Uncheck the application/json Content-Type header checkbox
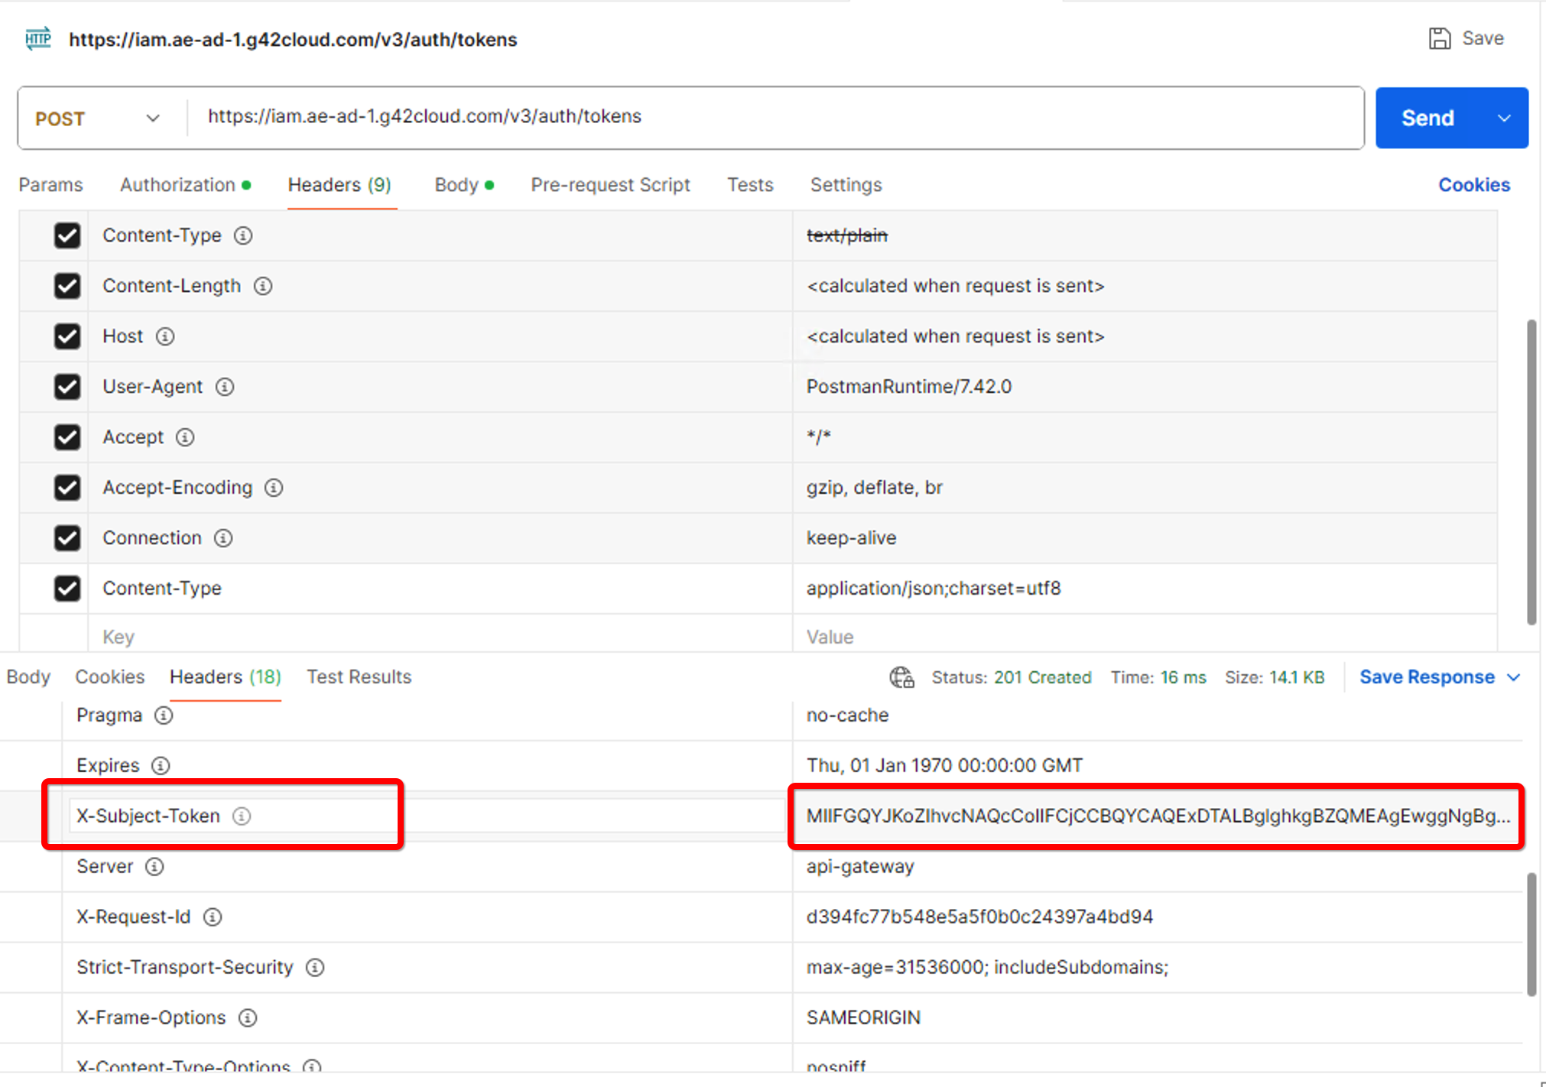The image size is (1546, 1087). tap(67, 589)
